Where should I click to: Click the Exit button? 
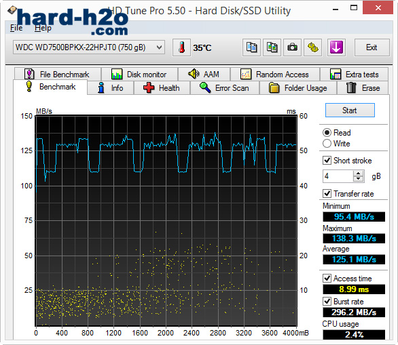[x=372, y=47]
